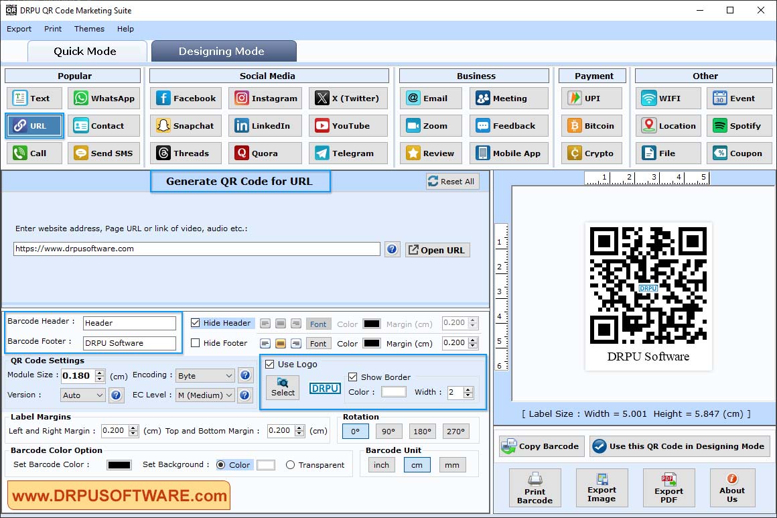Viewport: 777px width, 518px height.
Task: Click the Open URL button
Action: (x=437, y=250)
